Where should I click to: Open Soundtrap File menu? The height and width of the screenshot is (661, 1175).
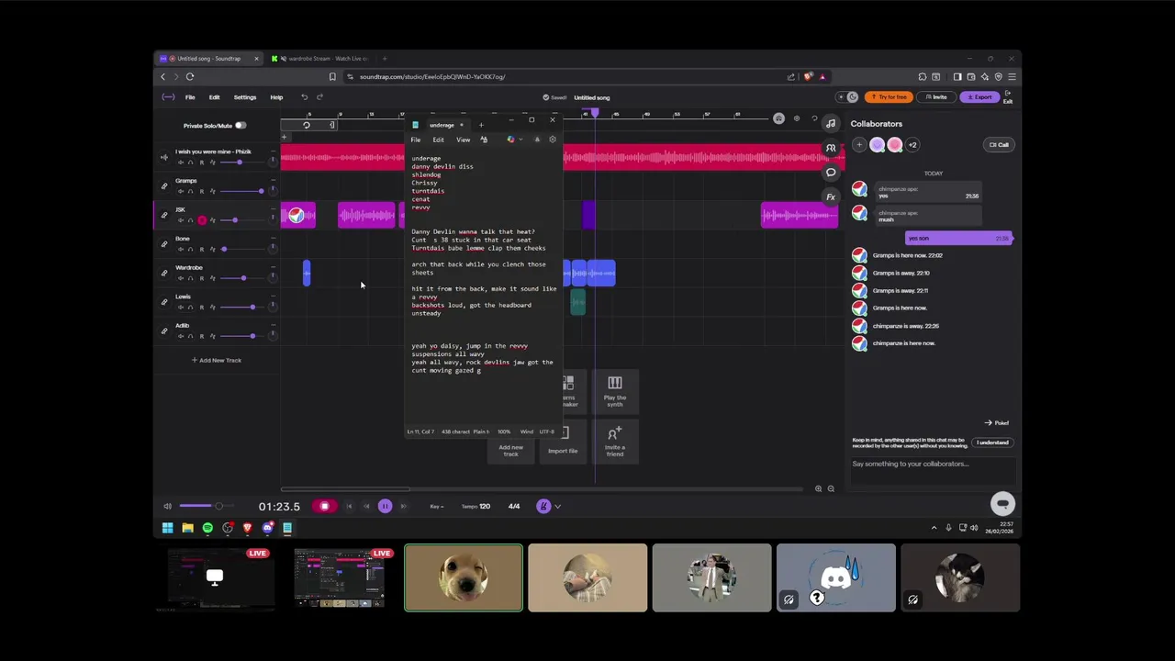(x=190, y=97)
